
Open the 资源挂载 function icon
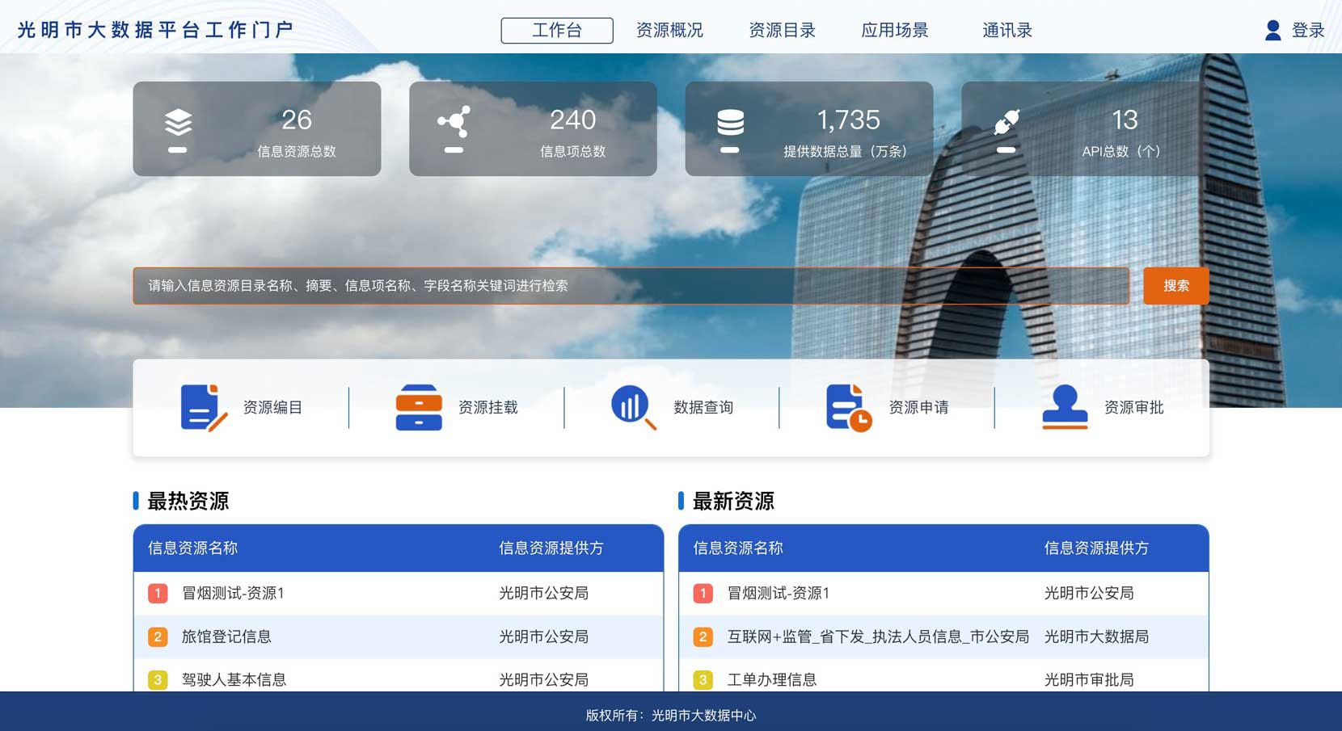click(417, 407)
